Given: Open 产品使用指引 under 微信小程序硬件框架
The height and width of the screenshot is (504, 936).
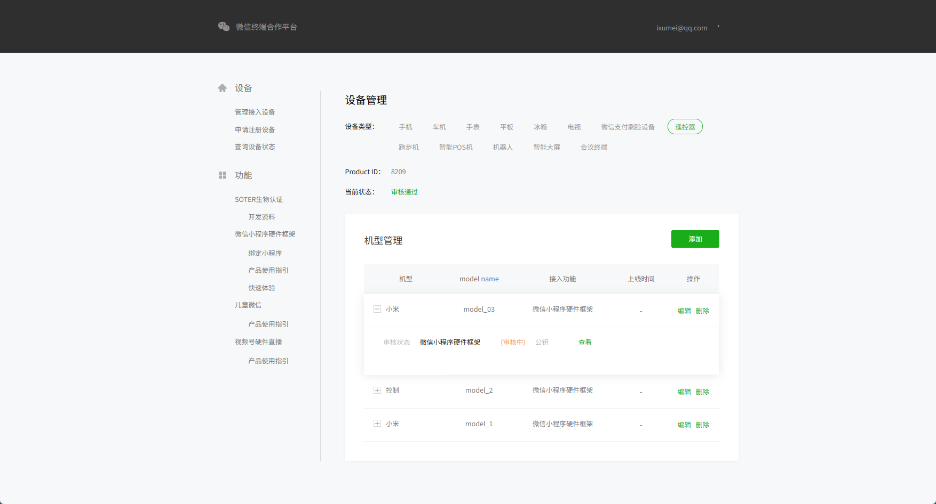Looking at the screenshot, I should point(268,270).
